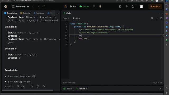Image resolution: width=169 pixels, height=95 pixels.
Task: Open the Testcase tab
Action: [x=68, y=89]
